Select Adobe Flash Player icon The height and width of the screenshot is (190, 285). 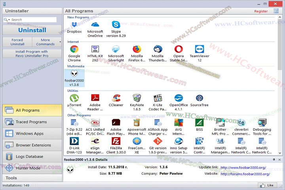[116, 123]
